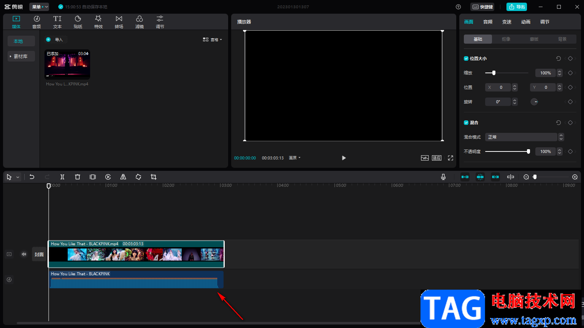Click the rotation dial knob
The width and height of the screenshot is (584, 328).
(534, 102)
